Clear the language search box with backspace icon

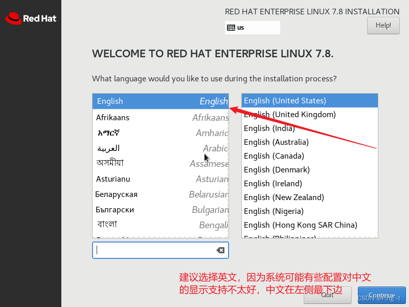pos(220,250)
